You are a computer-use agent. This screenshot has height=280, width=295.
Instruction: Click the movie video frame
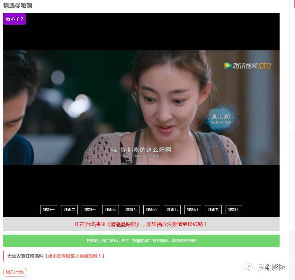coord(141,107)
